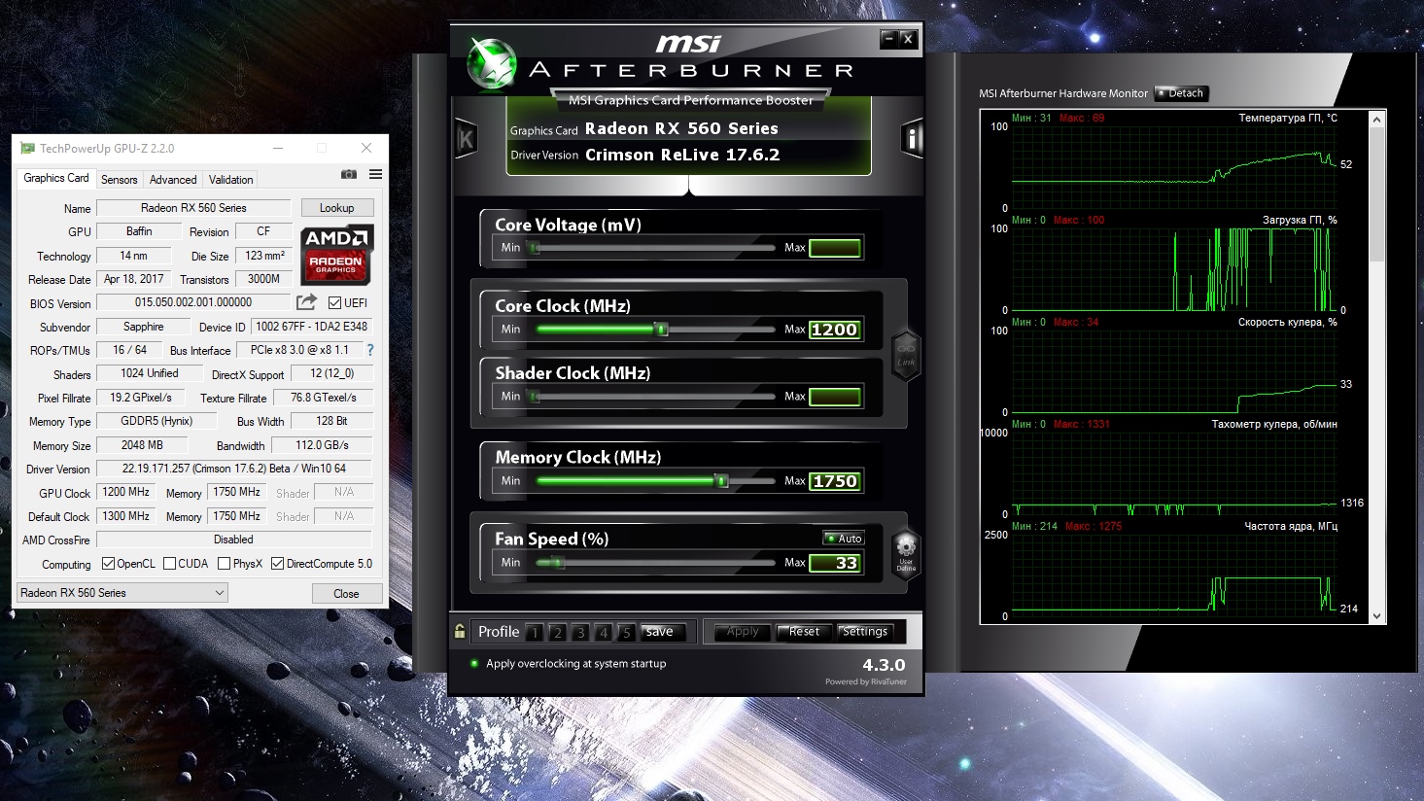The width and height of the screenshot is (1424, 801).
Task: Open bus interface help question mark
Action: [x=369, y=350]
